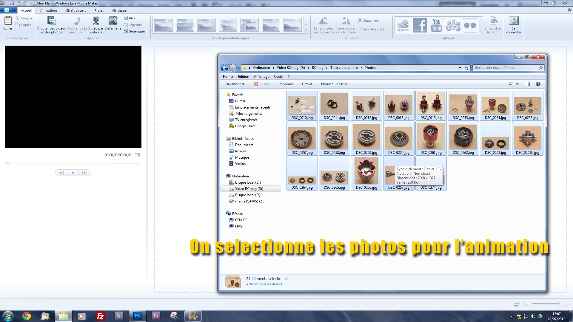
Task: Switch to the Effets visuels tab
Action: (x=76, y=10)
